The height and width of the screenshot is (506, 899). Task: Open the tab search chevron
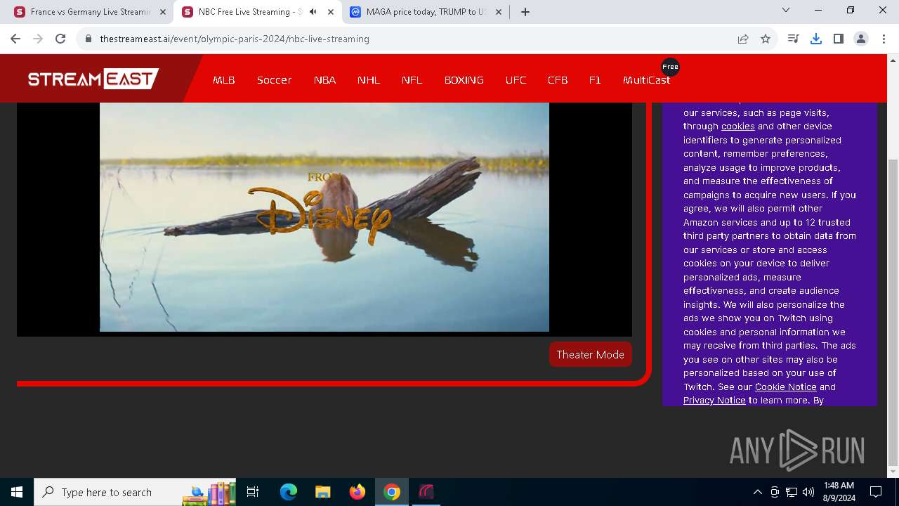[786, 10]
